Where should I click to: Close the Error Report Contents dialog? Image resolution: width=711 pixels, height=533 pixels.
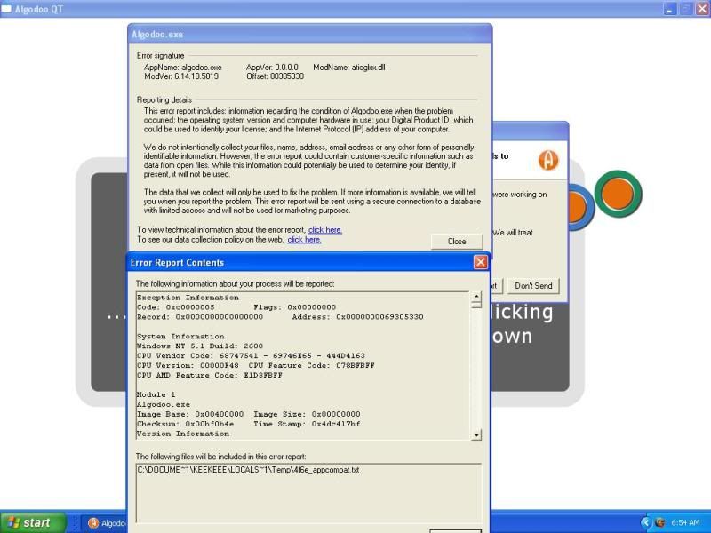(480, 262)
